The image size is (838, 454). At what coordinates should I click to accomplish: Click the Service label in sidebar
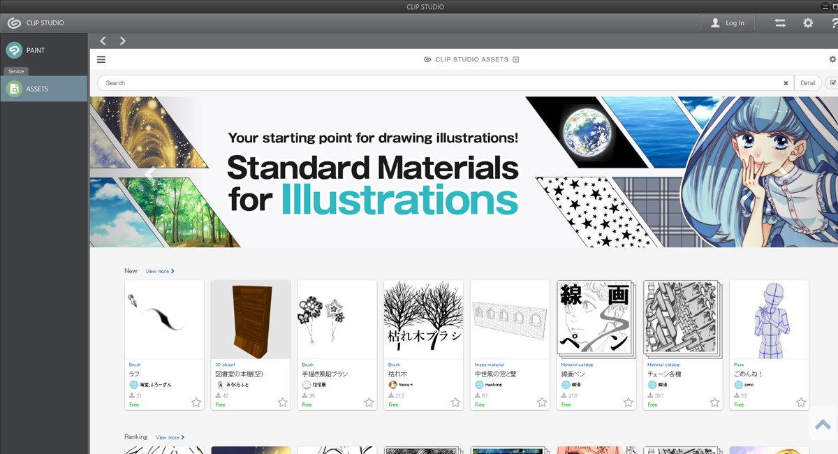(x=16, y=71)
